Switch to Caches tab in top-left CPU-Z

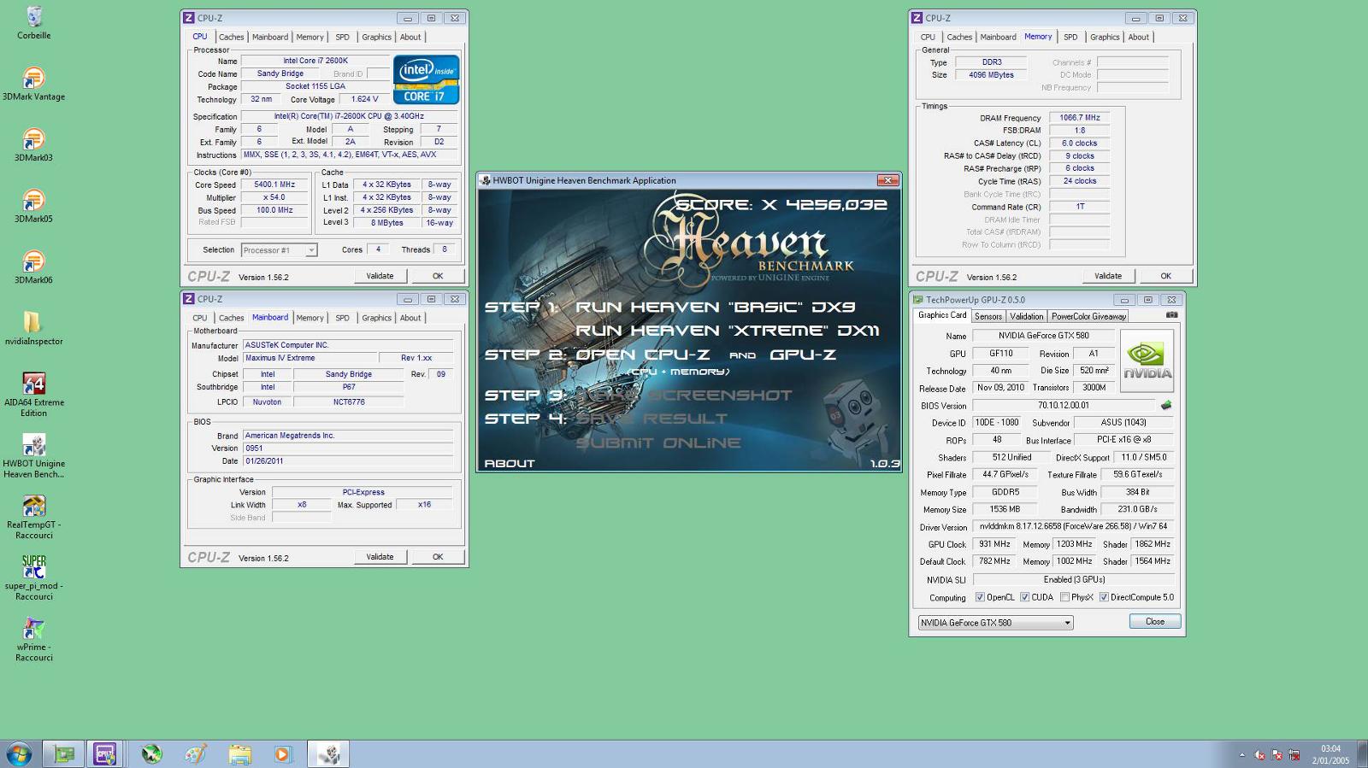coord(231,37)
